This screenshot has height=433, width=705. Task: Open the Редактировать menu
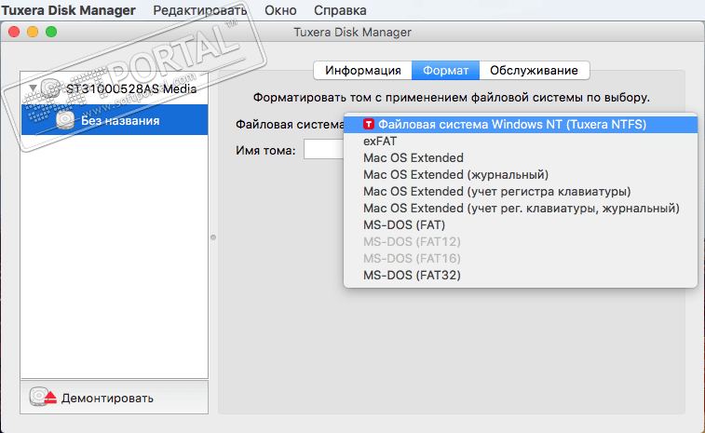tap(199, 10)
